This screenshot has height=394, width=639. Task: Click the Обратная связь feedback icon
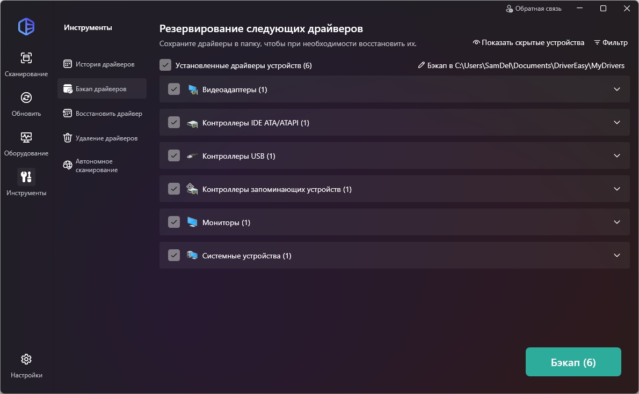(510, 9)
